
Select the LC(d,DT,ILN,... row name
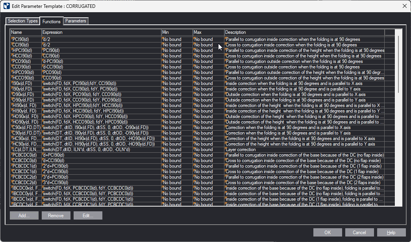tap(26, 150)
